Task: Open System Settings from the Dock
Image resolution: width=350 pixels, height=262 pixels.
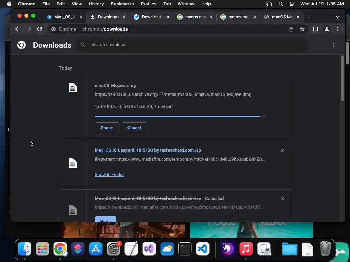Action: pos(113,249)
